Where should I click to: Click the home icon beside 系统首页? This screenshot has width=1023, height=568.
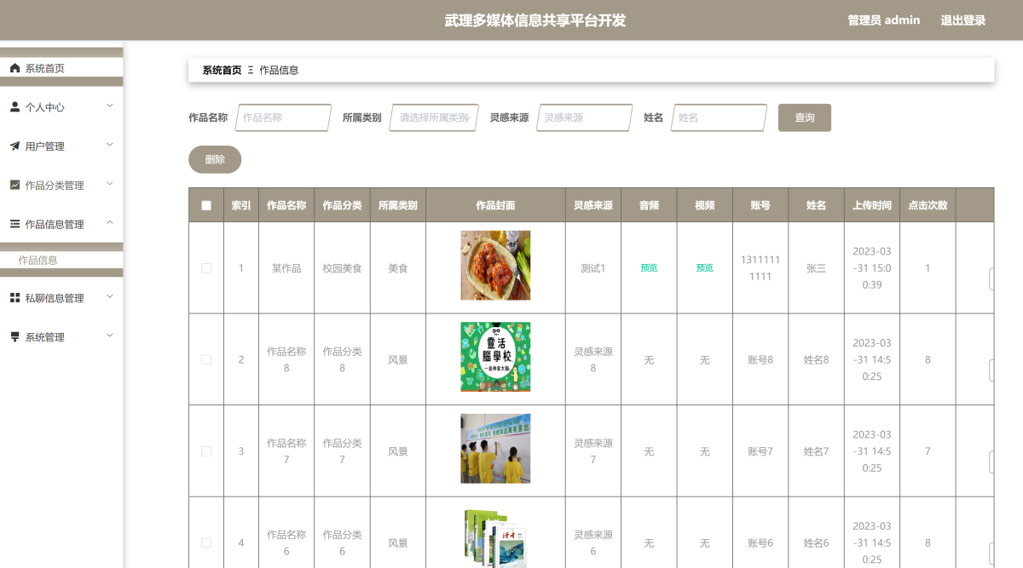click(x=14, y=68)
